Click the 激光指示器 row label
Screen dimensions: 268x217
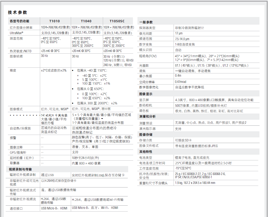click(147, 129)
